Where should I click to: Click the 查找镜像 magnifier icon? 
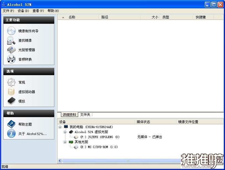(11, 41)
